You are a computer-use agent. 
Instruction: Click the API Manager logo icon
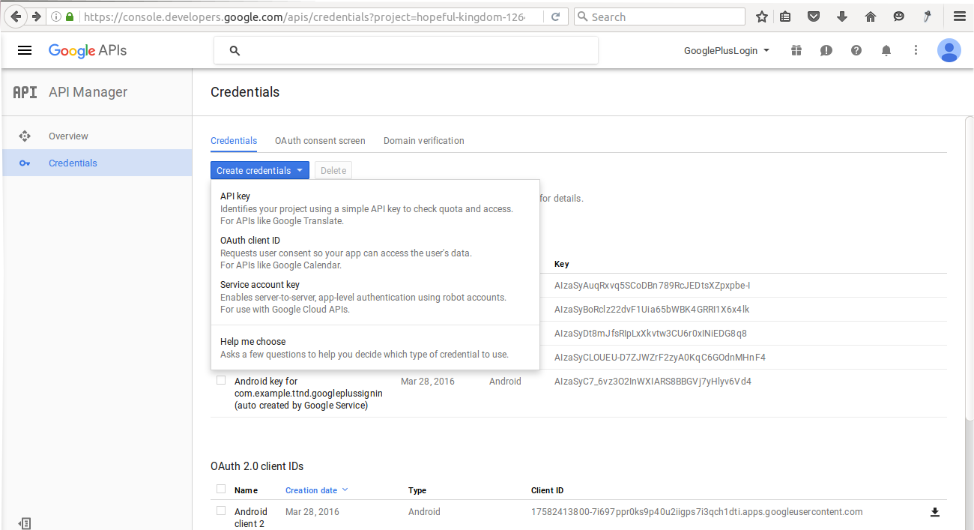(x=25, y=92)
